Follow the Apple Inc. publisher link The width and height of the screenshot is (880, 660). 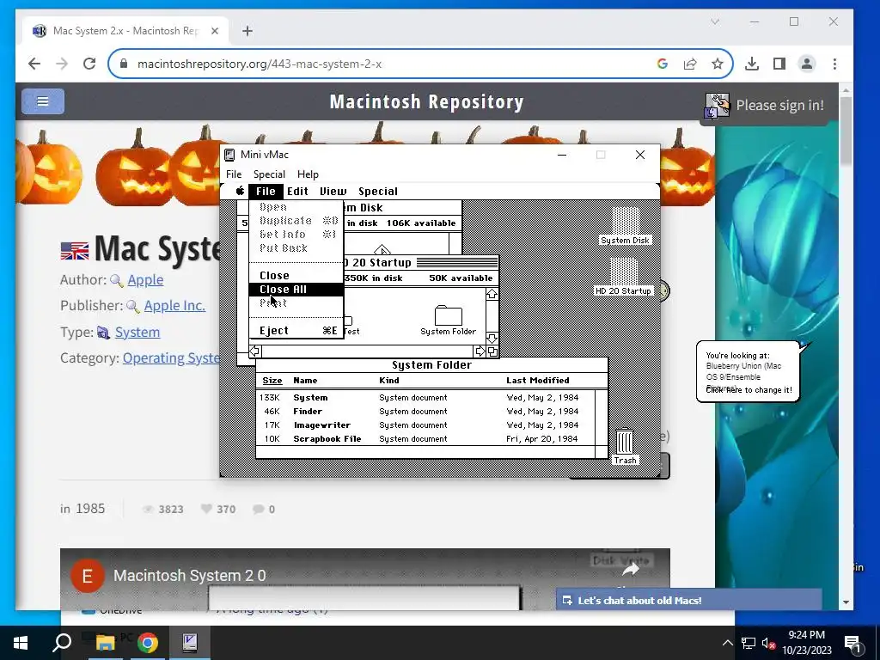pos(174,305)
